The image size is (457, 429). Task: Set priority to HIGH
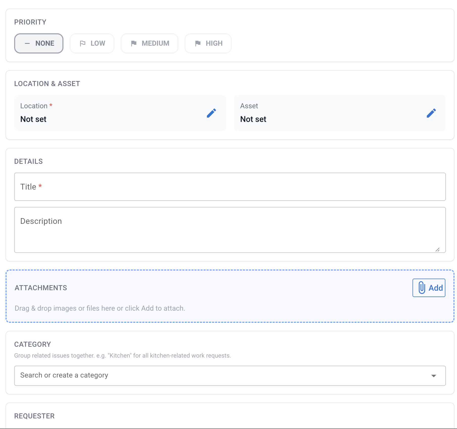[208, 43]
